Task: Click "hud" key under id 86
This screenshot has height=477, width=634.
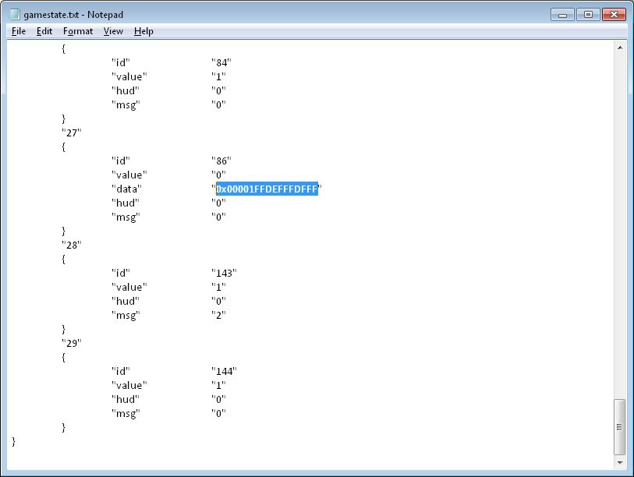Action: (x=126, y=203)
